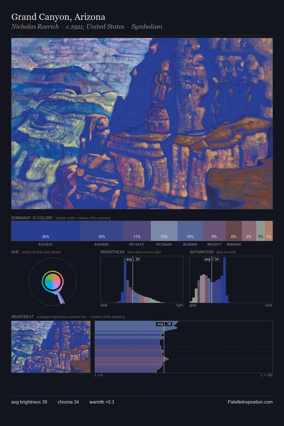This screenshot has height=426, width=284.
Task: Click the "avg brightness 39" footer stat
Action: pos(29,402)
